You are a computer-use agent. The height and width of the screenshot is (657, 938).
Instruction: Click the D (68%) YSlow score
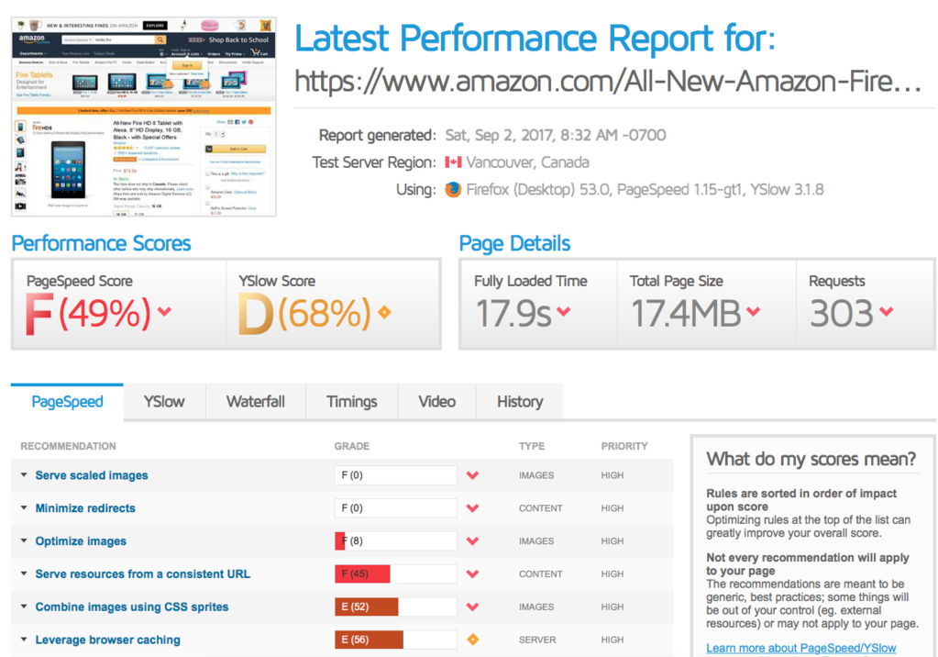(304, 313)
